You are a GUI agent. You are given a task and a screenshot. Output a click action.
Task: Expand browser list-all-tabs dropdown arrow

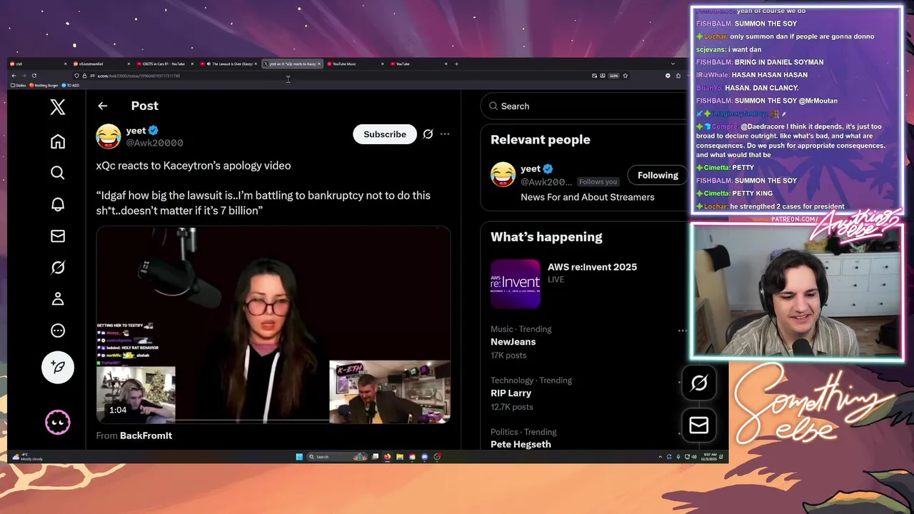coord(673,64)
